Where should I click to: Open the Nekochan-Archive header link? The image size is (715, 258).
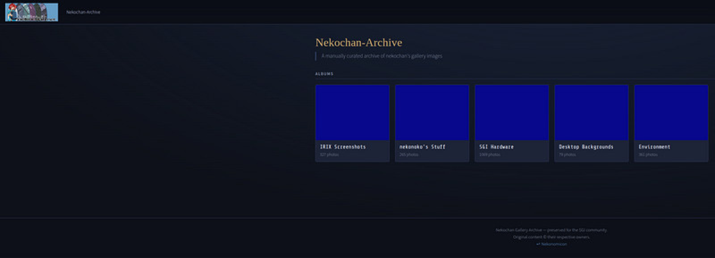pyautogui.click(x=83, y=12)
